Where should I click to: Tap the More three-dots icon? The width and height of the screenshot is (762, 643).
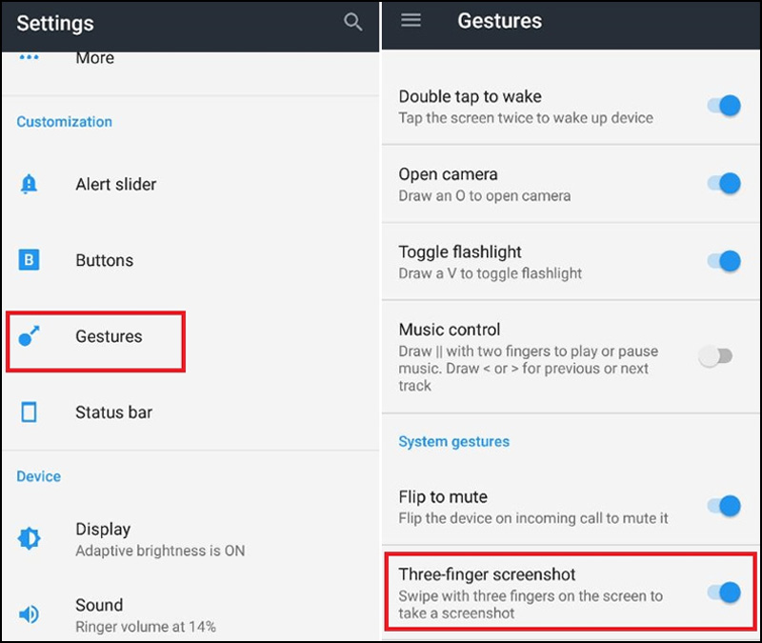tap(30, 58)
